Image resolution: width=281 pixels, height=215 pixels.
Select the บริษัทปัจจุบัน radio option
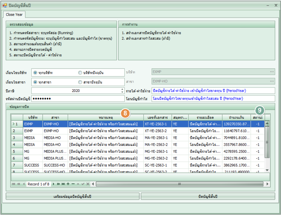click(x=80, y=73)
